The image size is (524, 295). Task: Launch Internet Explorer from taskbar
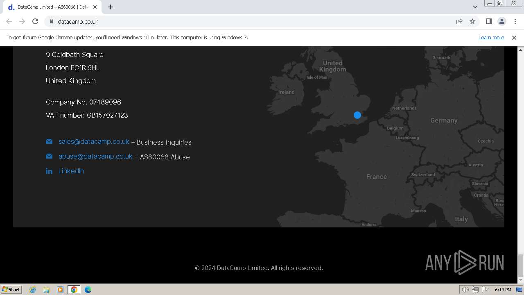[32, 290]
